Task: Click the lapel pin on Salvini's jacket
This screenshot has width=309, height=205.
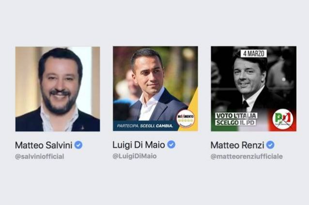Action: tap(82, 128)
